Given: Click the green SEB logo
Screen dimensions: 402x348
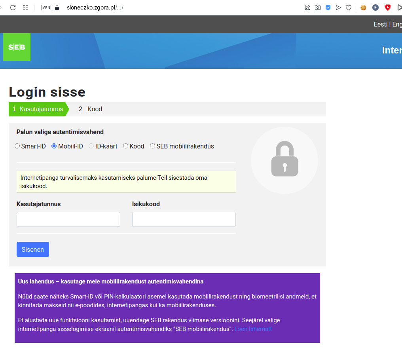Looking at the screenshot, I should 17,47.
